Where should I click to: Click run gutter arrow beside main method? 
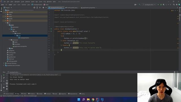[51, 31]
